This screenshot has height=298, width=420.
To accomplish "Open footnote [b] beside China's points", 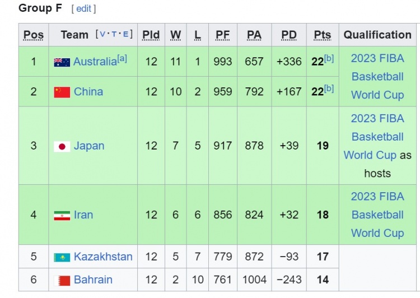I will [329, 88].
